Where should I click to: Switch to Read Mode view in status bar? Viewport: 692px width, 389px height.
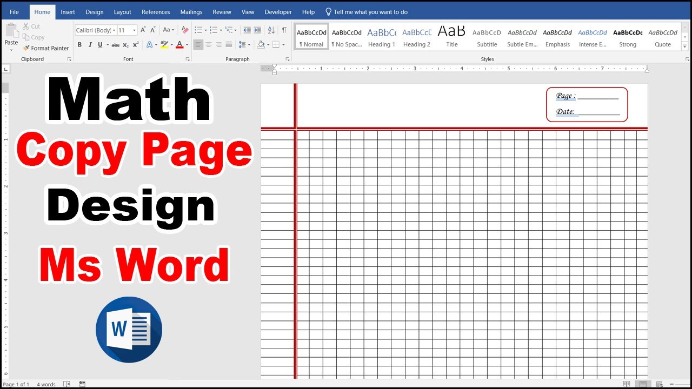(627, 384)
